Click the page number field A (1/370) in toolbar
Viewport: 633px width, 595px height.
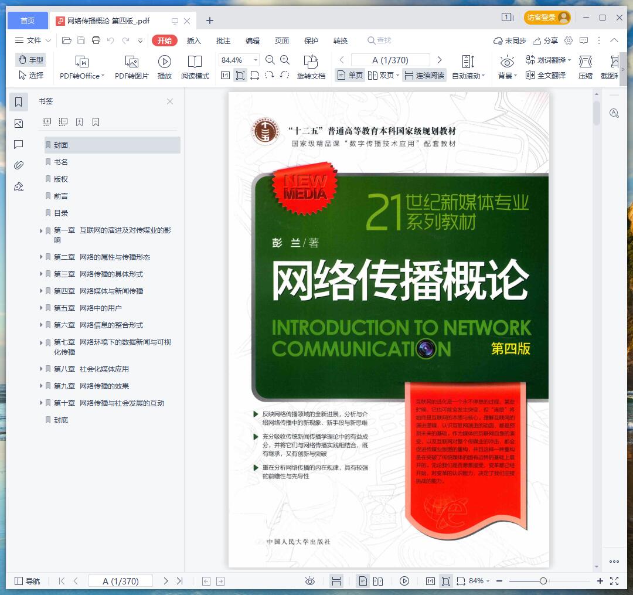[390, 60]
